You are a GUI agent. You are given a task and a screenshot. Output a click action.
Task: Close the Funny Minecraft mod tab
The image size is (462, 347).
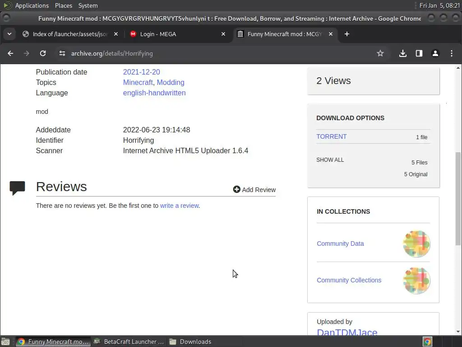(331, 34)
